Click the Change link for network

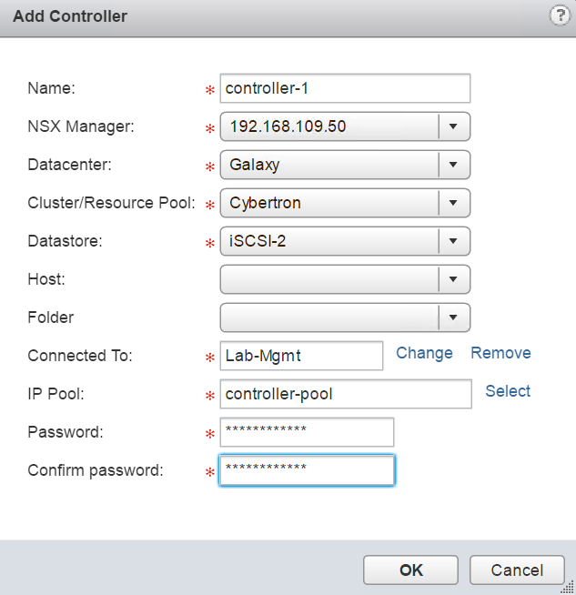(x=424, y=353)
